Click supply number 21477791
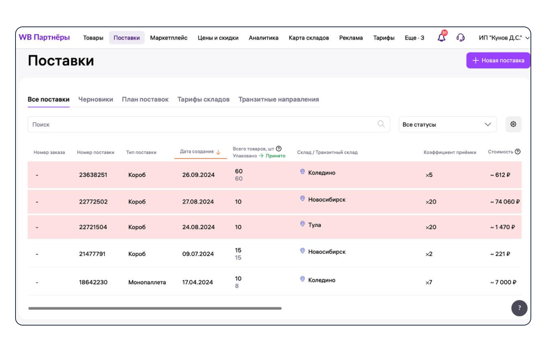This screenshot has width=546, height=352. pyautogui.click(x=92, y=254)
